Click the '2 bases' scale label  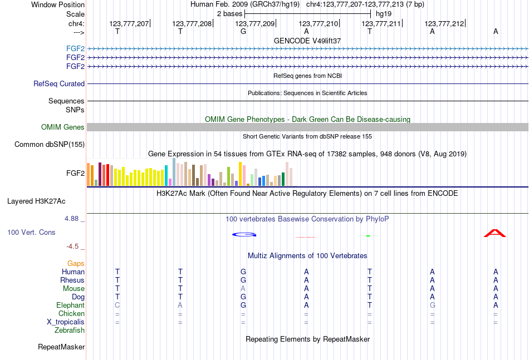click(x=229, y=14)
